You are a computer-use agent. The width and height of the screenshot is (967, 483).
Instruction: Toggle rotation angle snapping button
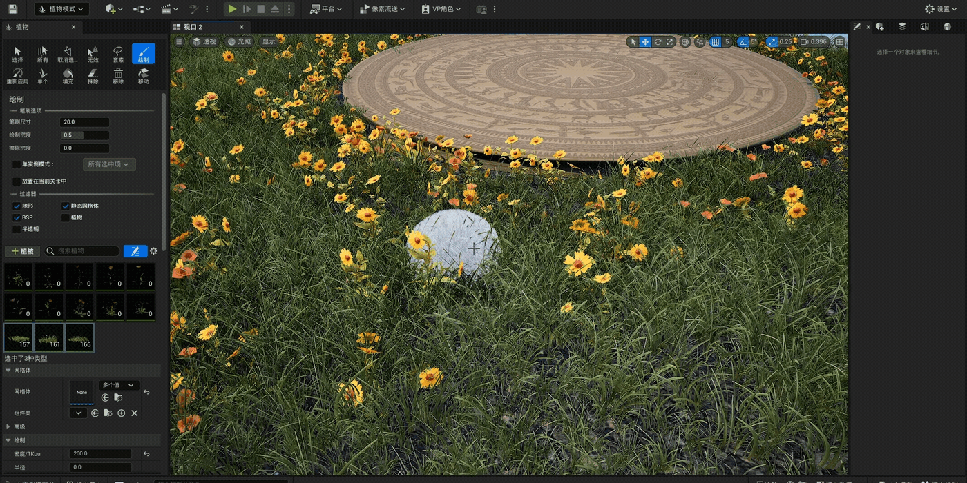tap(743, 42)
